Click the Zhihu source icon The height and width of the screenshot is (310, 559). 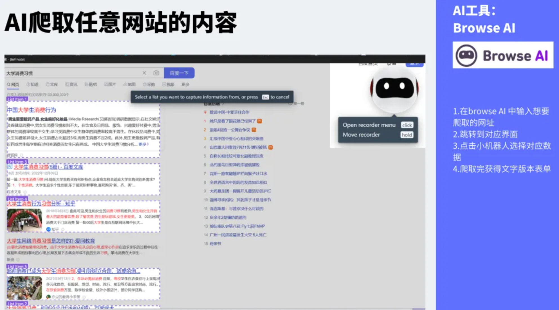pyautogui.click(x=48, y=229)
